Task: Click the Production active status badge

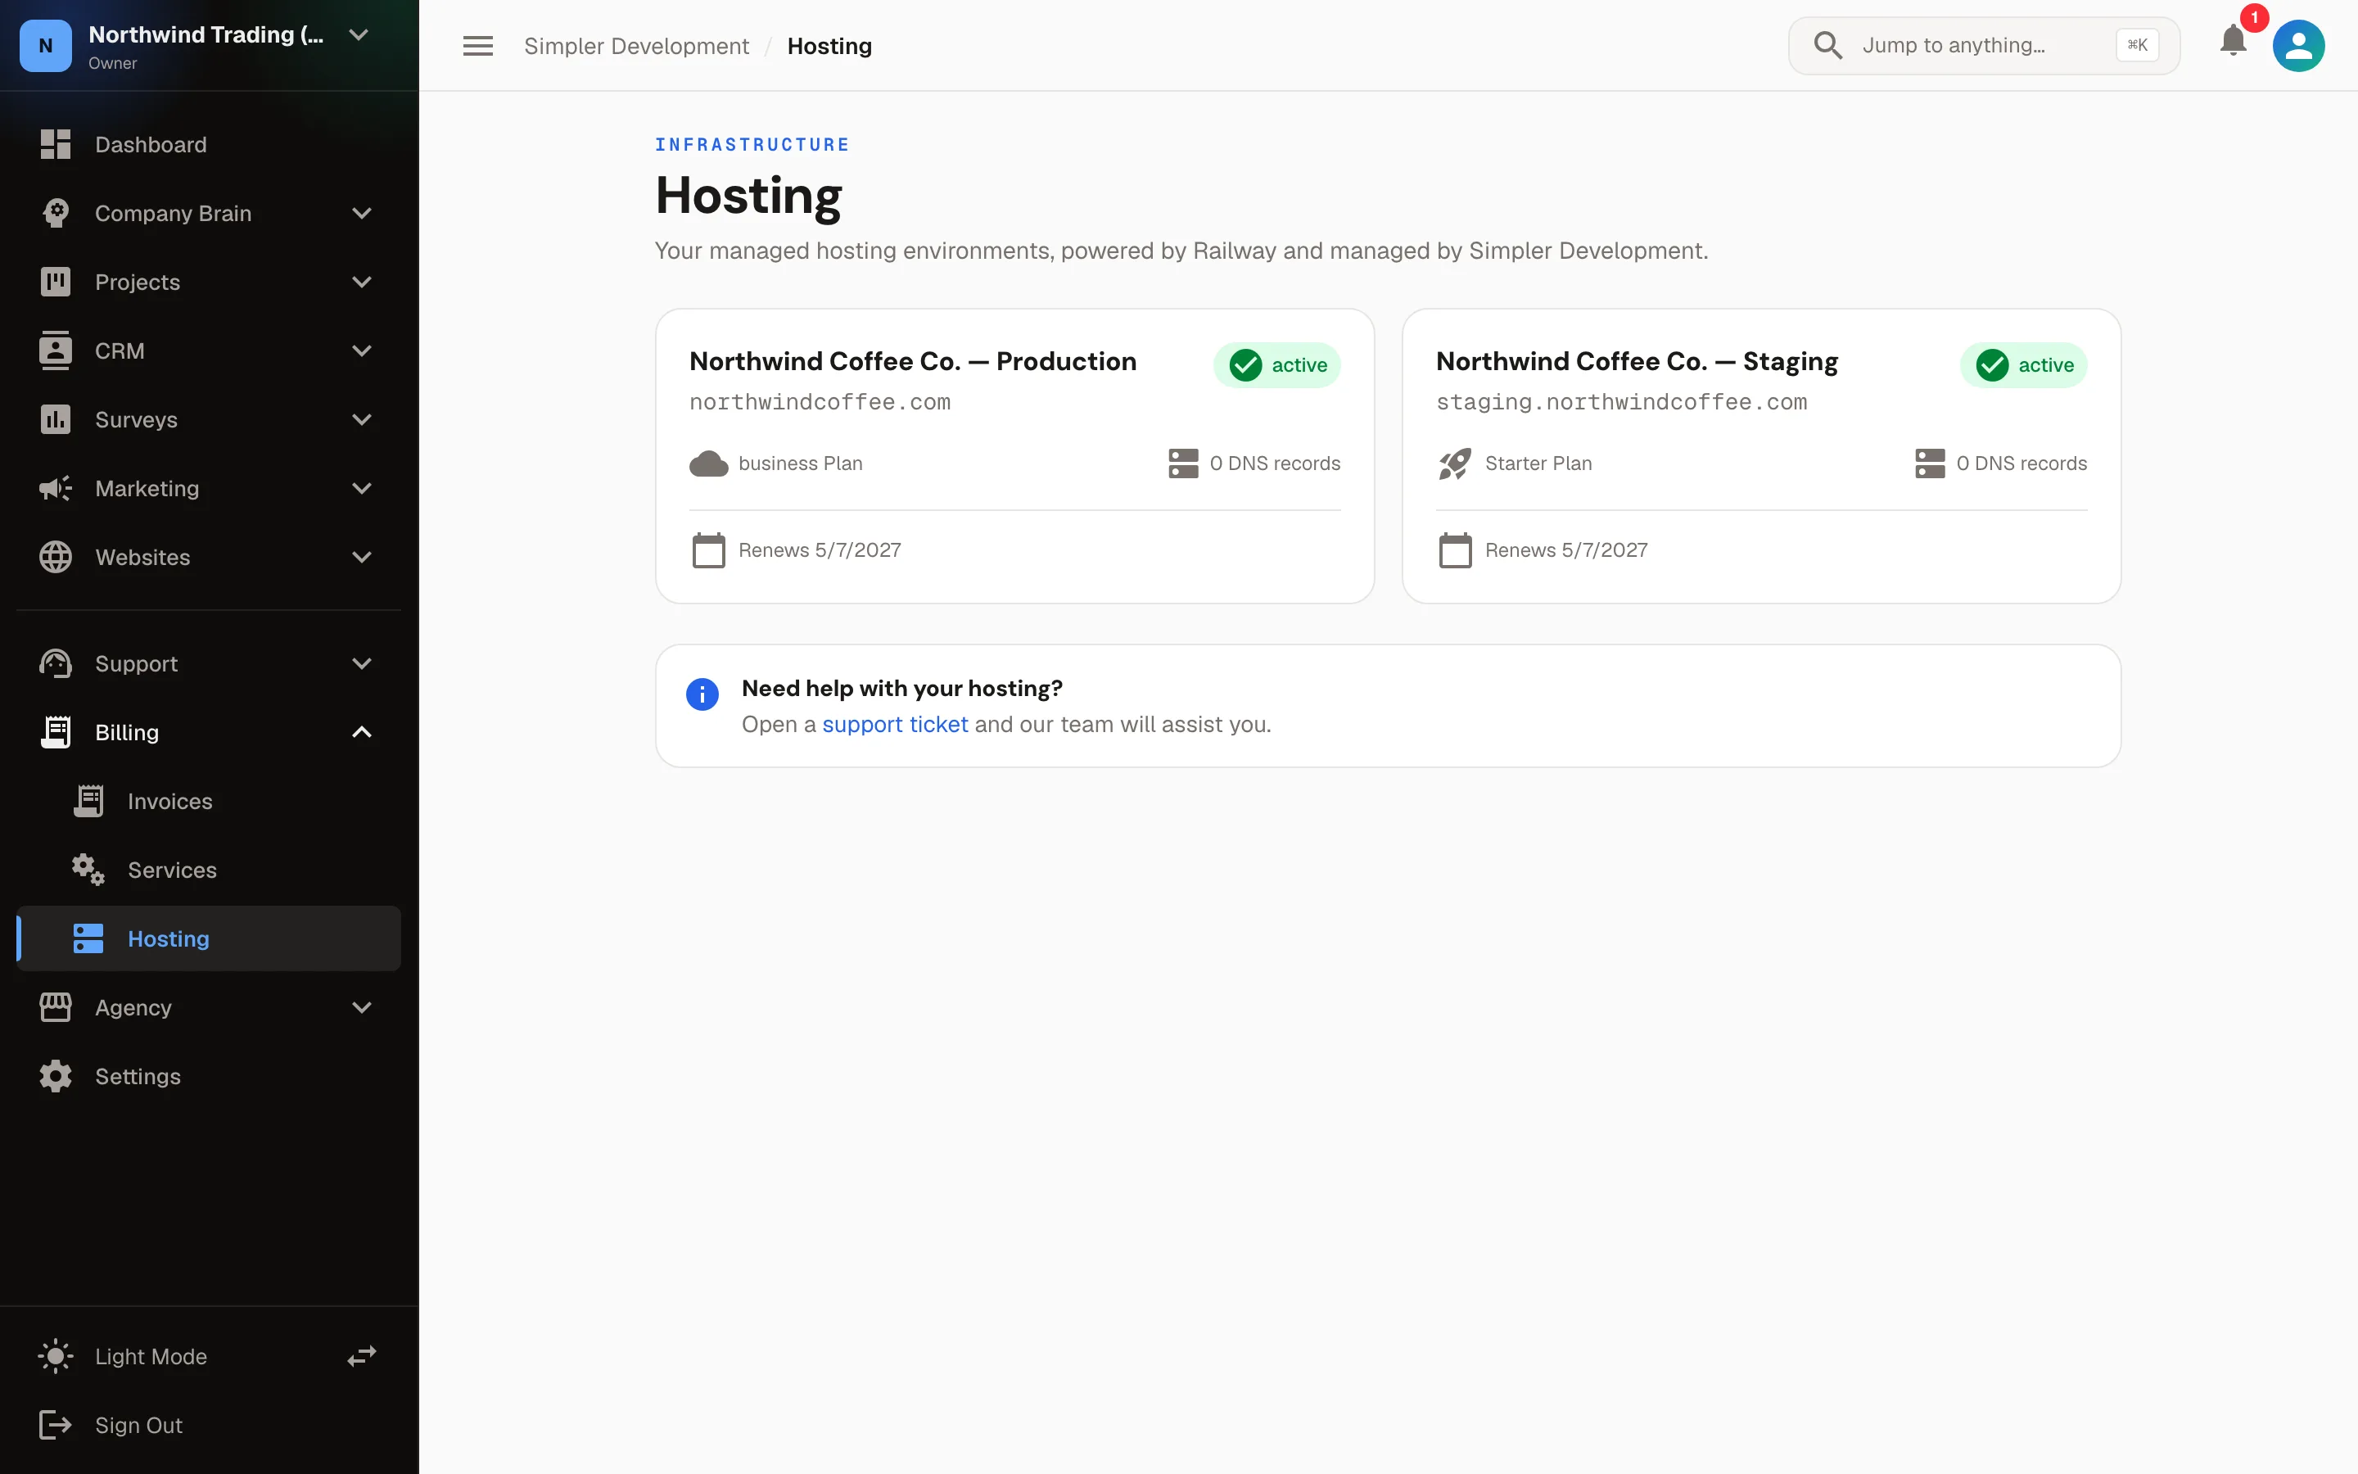Action: [1276, 365]
